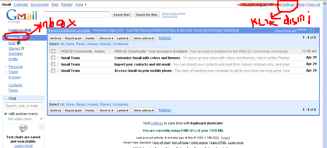Click top Delete button
Viewport: 327px width, 148px height.
coord(90,38)
